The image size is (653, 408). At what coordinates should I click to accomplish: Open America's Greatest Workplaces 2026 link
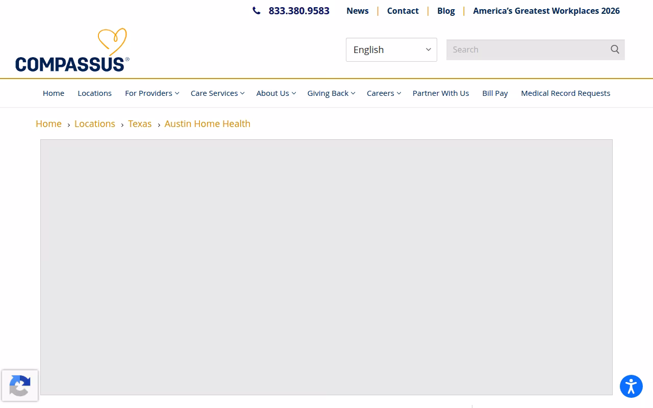[x=546, y=11]
